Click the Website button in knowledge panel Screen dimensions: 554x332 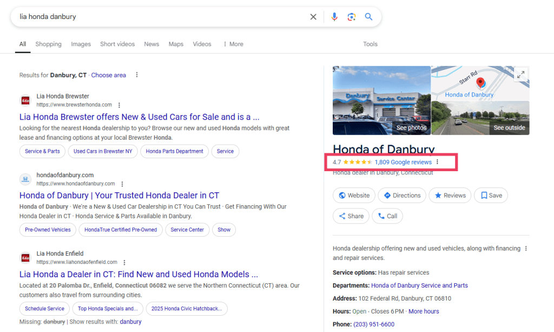[x=354, y=195]
